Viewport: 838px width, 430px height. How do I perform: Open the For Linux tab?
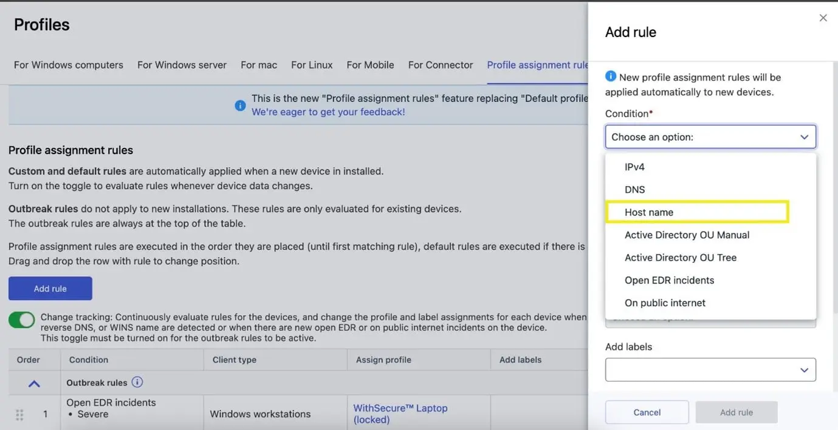[x=312, y=65]
